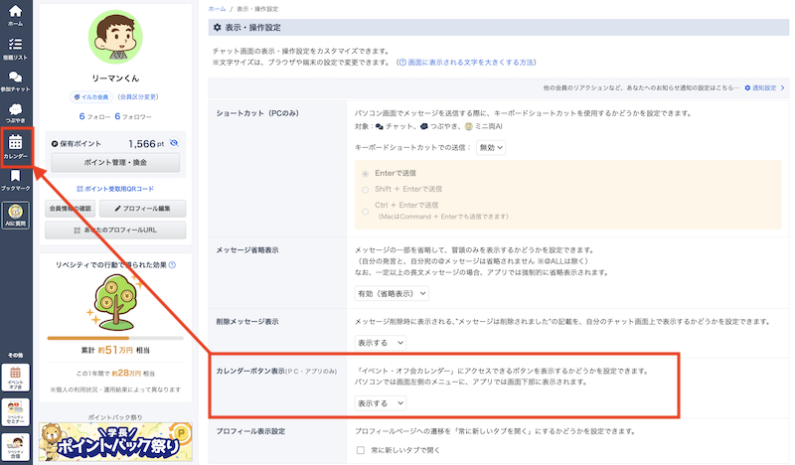Select the Shift + Enterで送信 radio button
Image resolution: width=795 pixels, height=465 pixels.
point(365,190)
